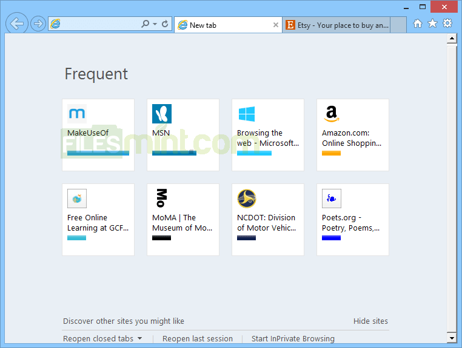The width and height of the screenshot is (462, 348).
Task: Click the navy frequency bar under NCDOT
Action: [246, 238]
